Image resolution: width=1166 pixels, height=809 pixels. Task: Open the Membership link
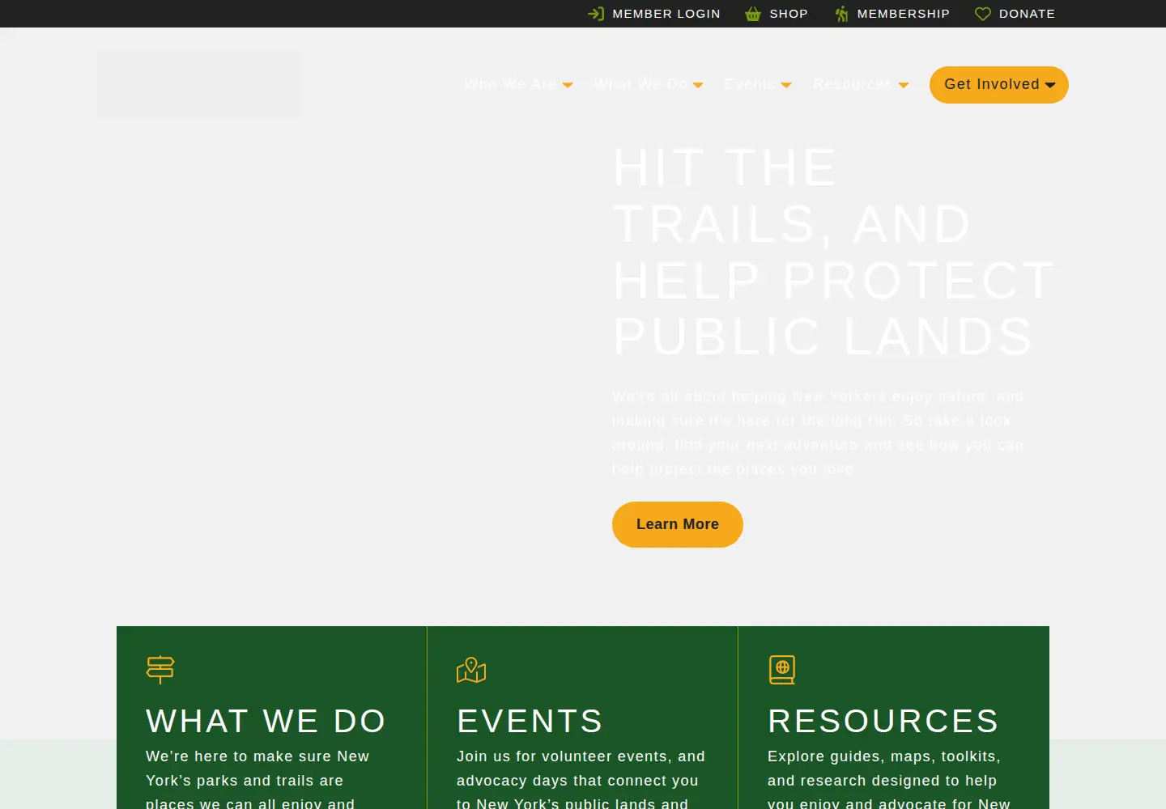pos(892,14)
